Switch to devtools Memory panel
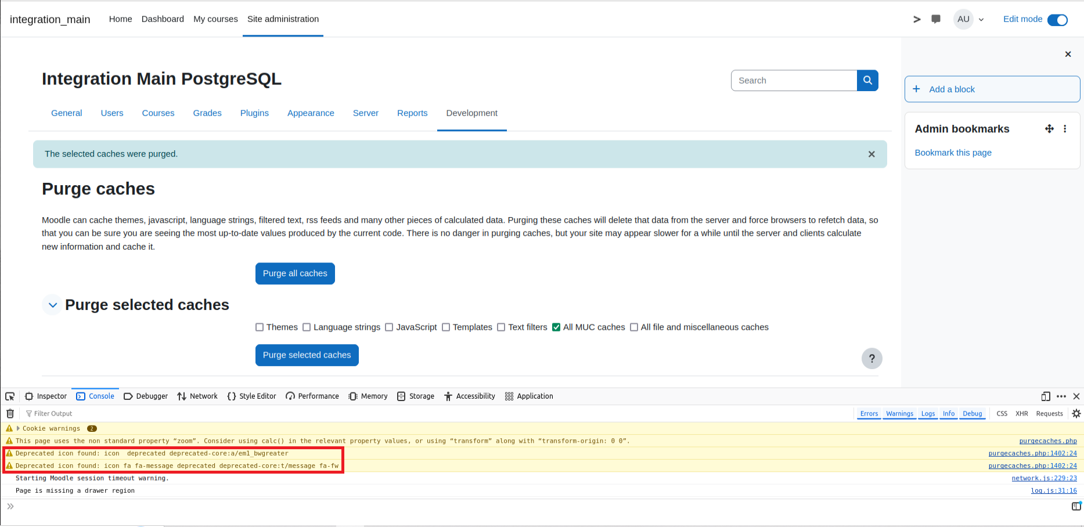Screen dimensions: 1084x527 click(368, 396)
